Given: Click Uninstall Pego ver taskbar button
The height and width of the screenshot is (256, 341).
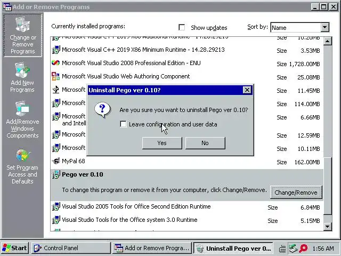Looking at the screenshot, I should [x=233, y=248].
